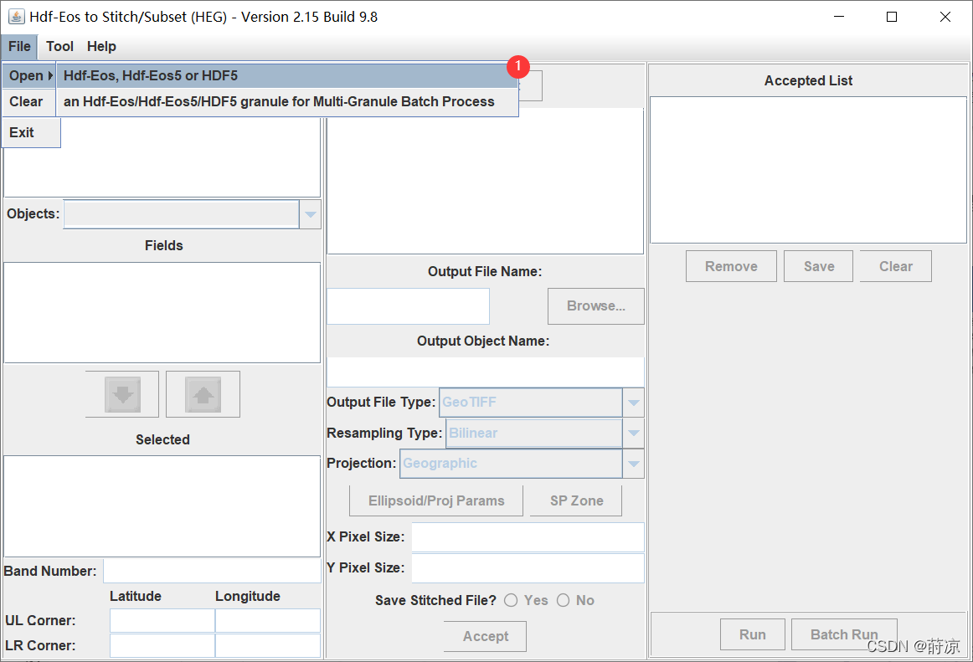
Task: Close the HEG window
Action: click(945, 17)
